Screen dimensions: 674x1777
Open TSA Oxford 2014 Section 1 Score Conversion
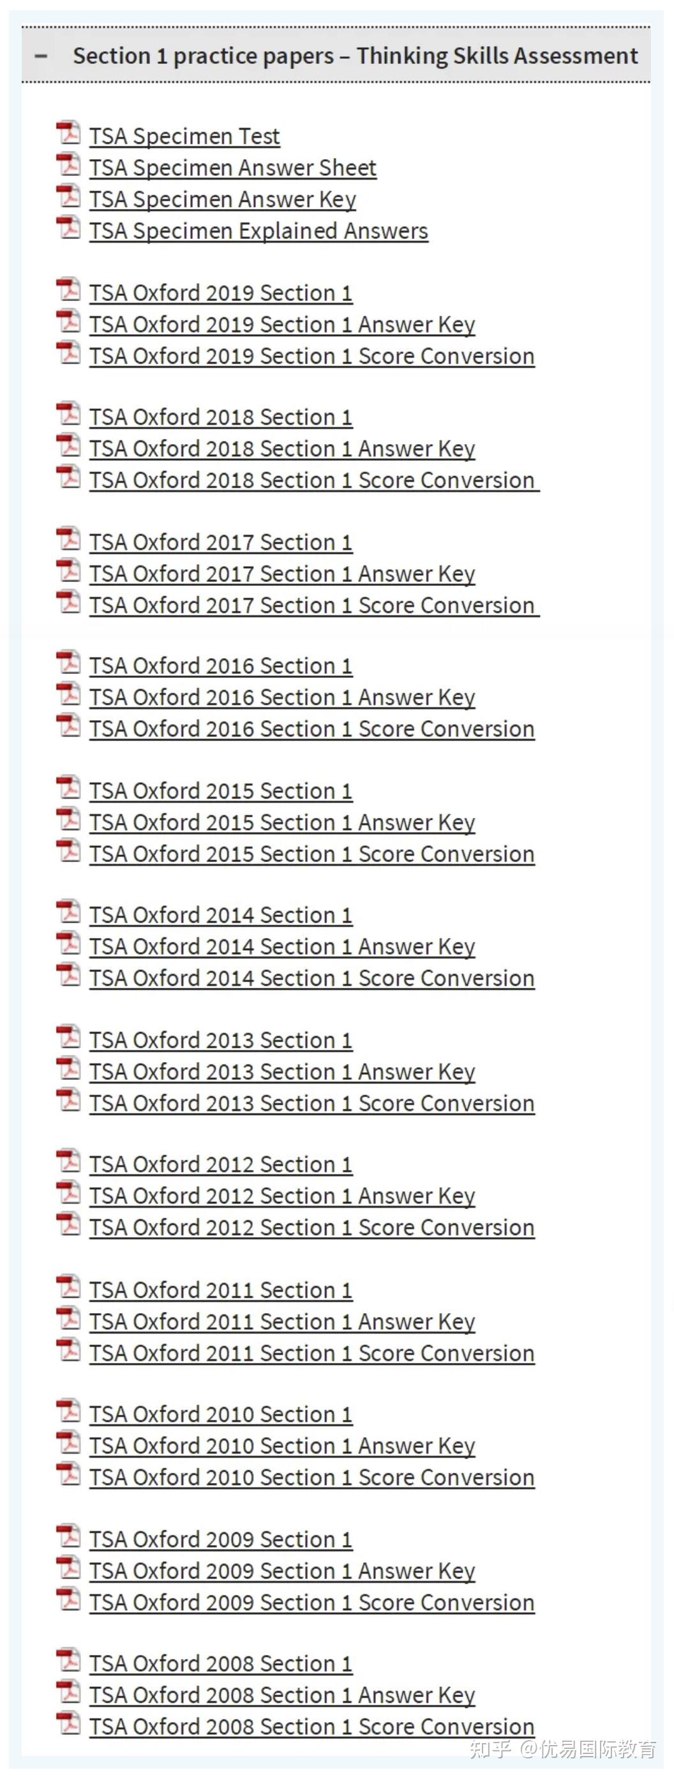[311, 979]
